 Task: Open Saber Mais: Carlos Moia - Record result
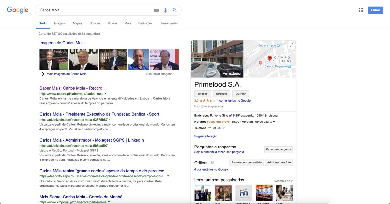pos(71,88)
